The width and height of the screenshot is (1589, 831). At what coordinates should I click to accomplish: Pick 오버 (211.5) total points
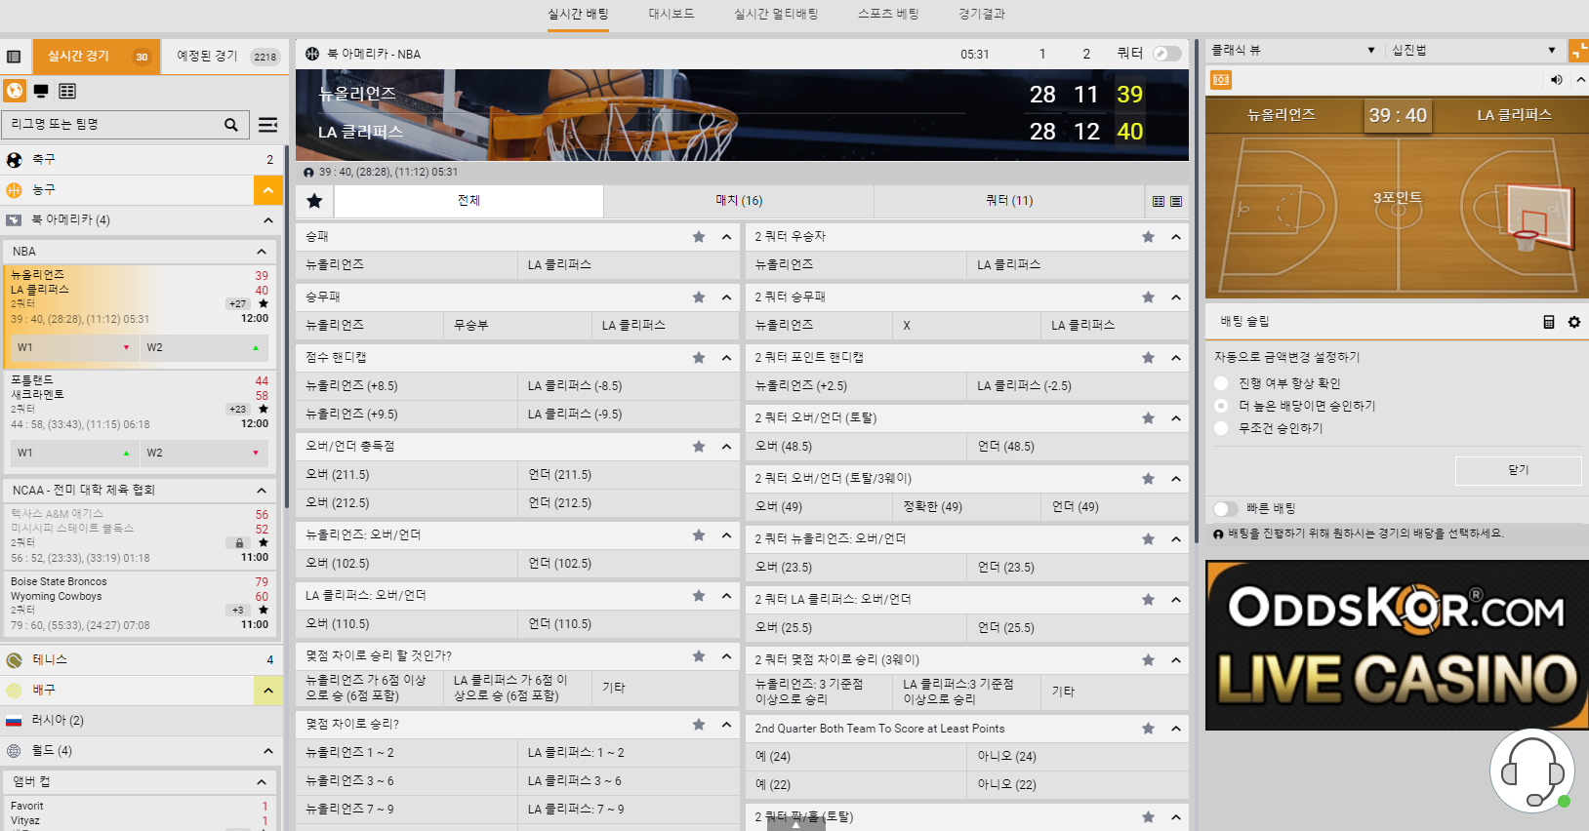tap(406, 475)
